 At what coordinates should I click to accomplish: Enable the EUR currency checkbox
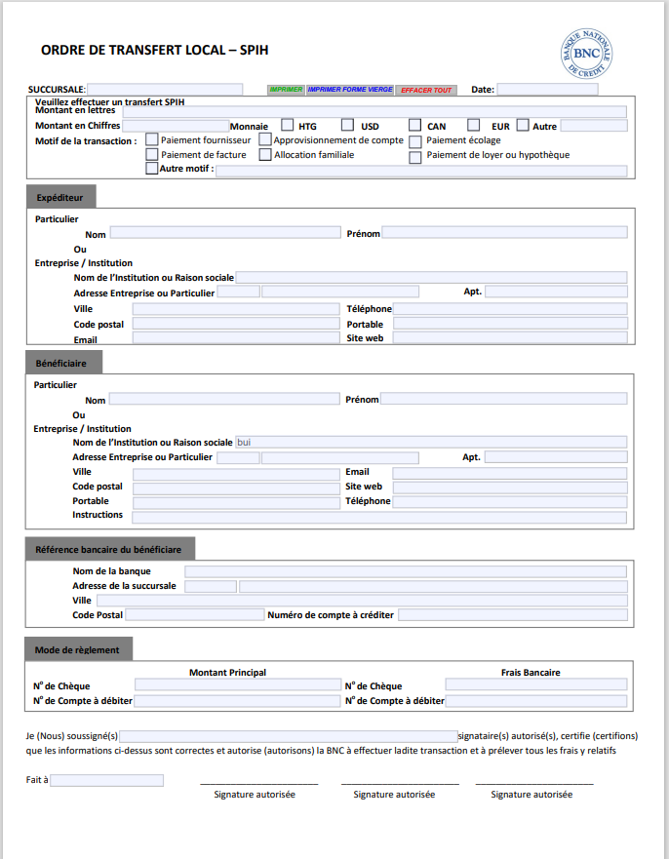pos(474,125)
